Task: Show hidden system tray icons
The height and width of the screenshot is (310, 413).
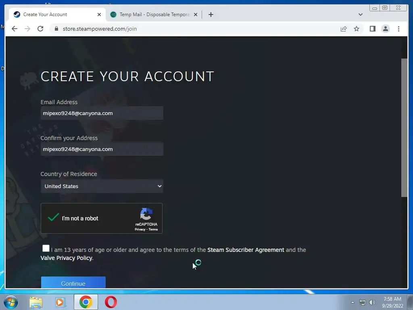Action: coord(353,302)
